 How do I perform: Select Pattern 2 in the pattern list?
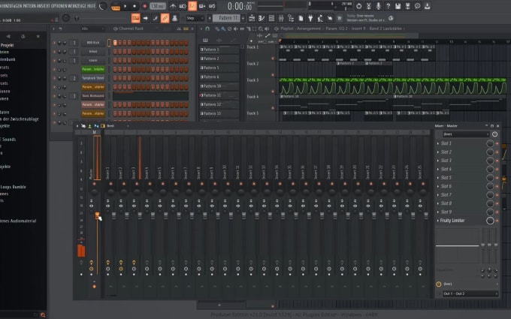tap(219, 59)
